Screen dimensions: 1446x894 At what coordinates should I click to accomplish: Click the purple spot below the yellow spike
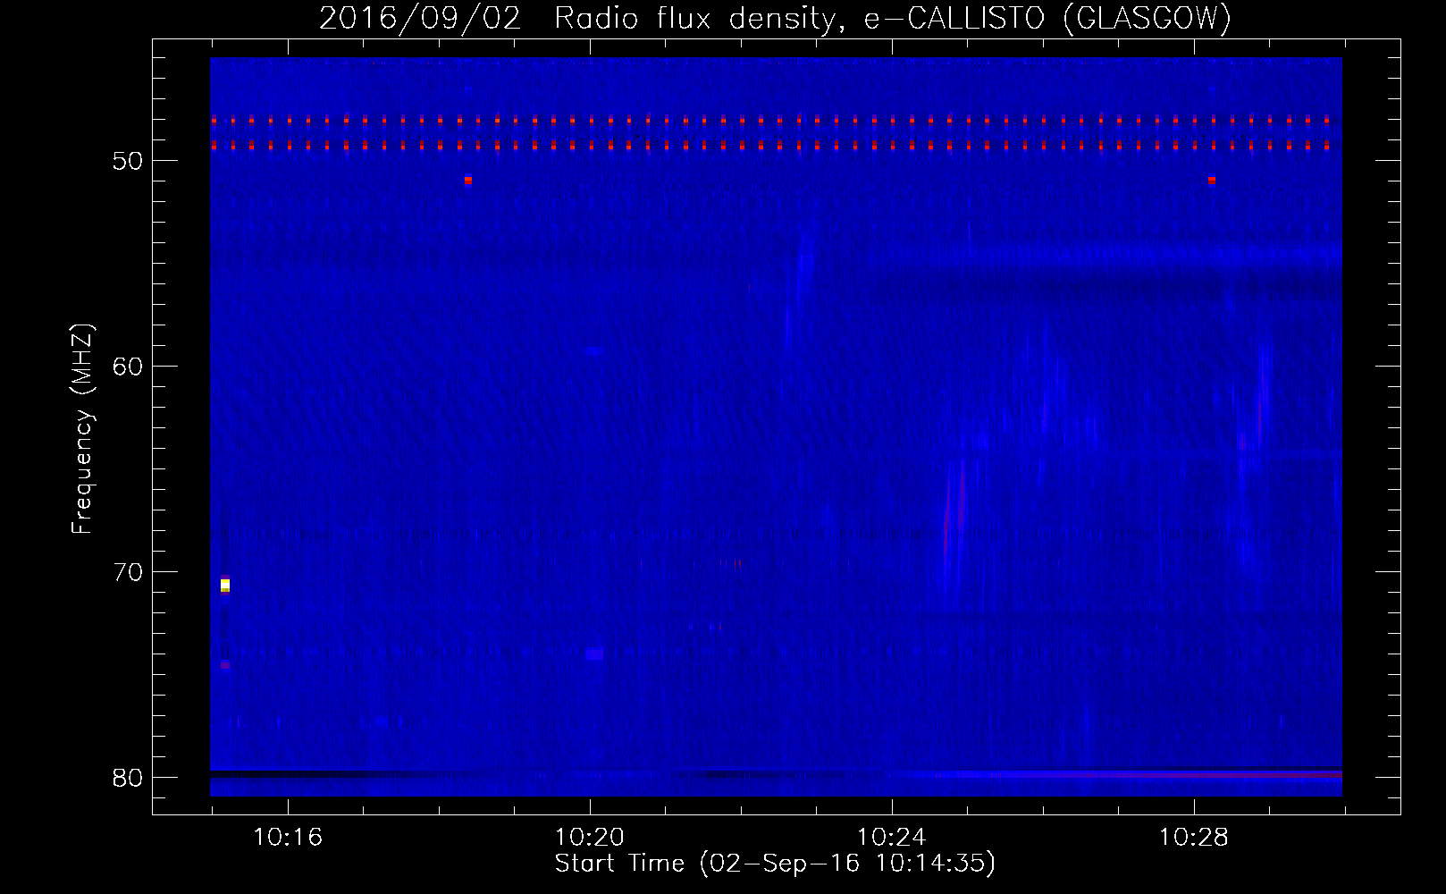click(225, 664)
